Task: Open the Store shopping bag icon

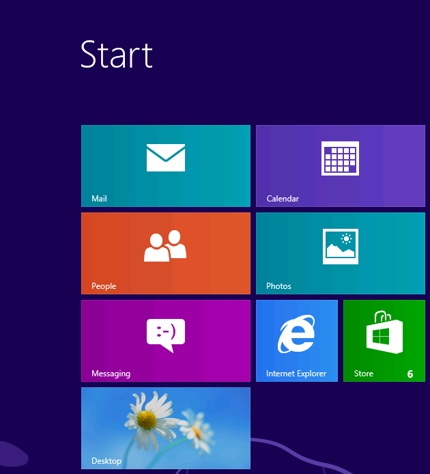Action: click(x=384, y=332)
